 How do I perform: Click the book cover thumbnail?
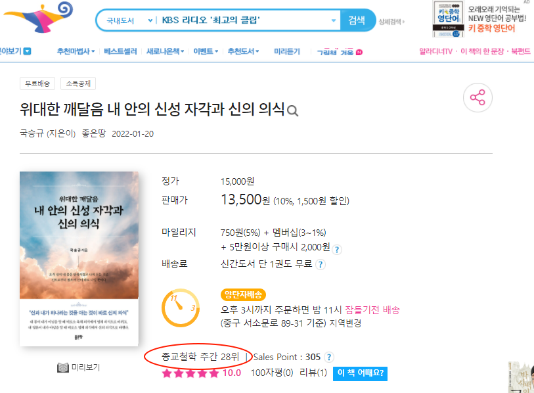tap(79, 259)
